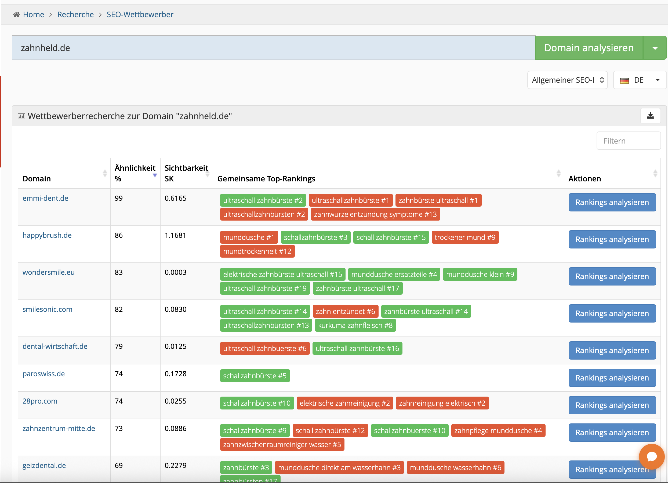Click 'zahnwurzelentzündung symptome #13' tag
The height and width of the screenshot is (483, 668).
coord(375,215)
